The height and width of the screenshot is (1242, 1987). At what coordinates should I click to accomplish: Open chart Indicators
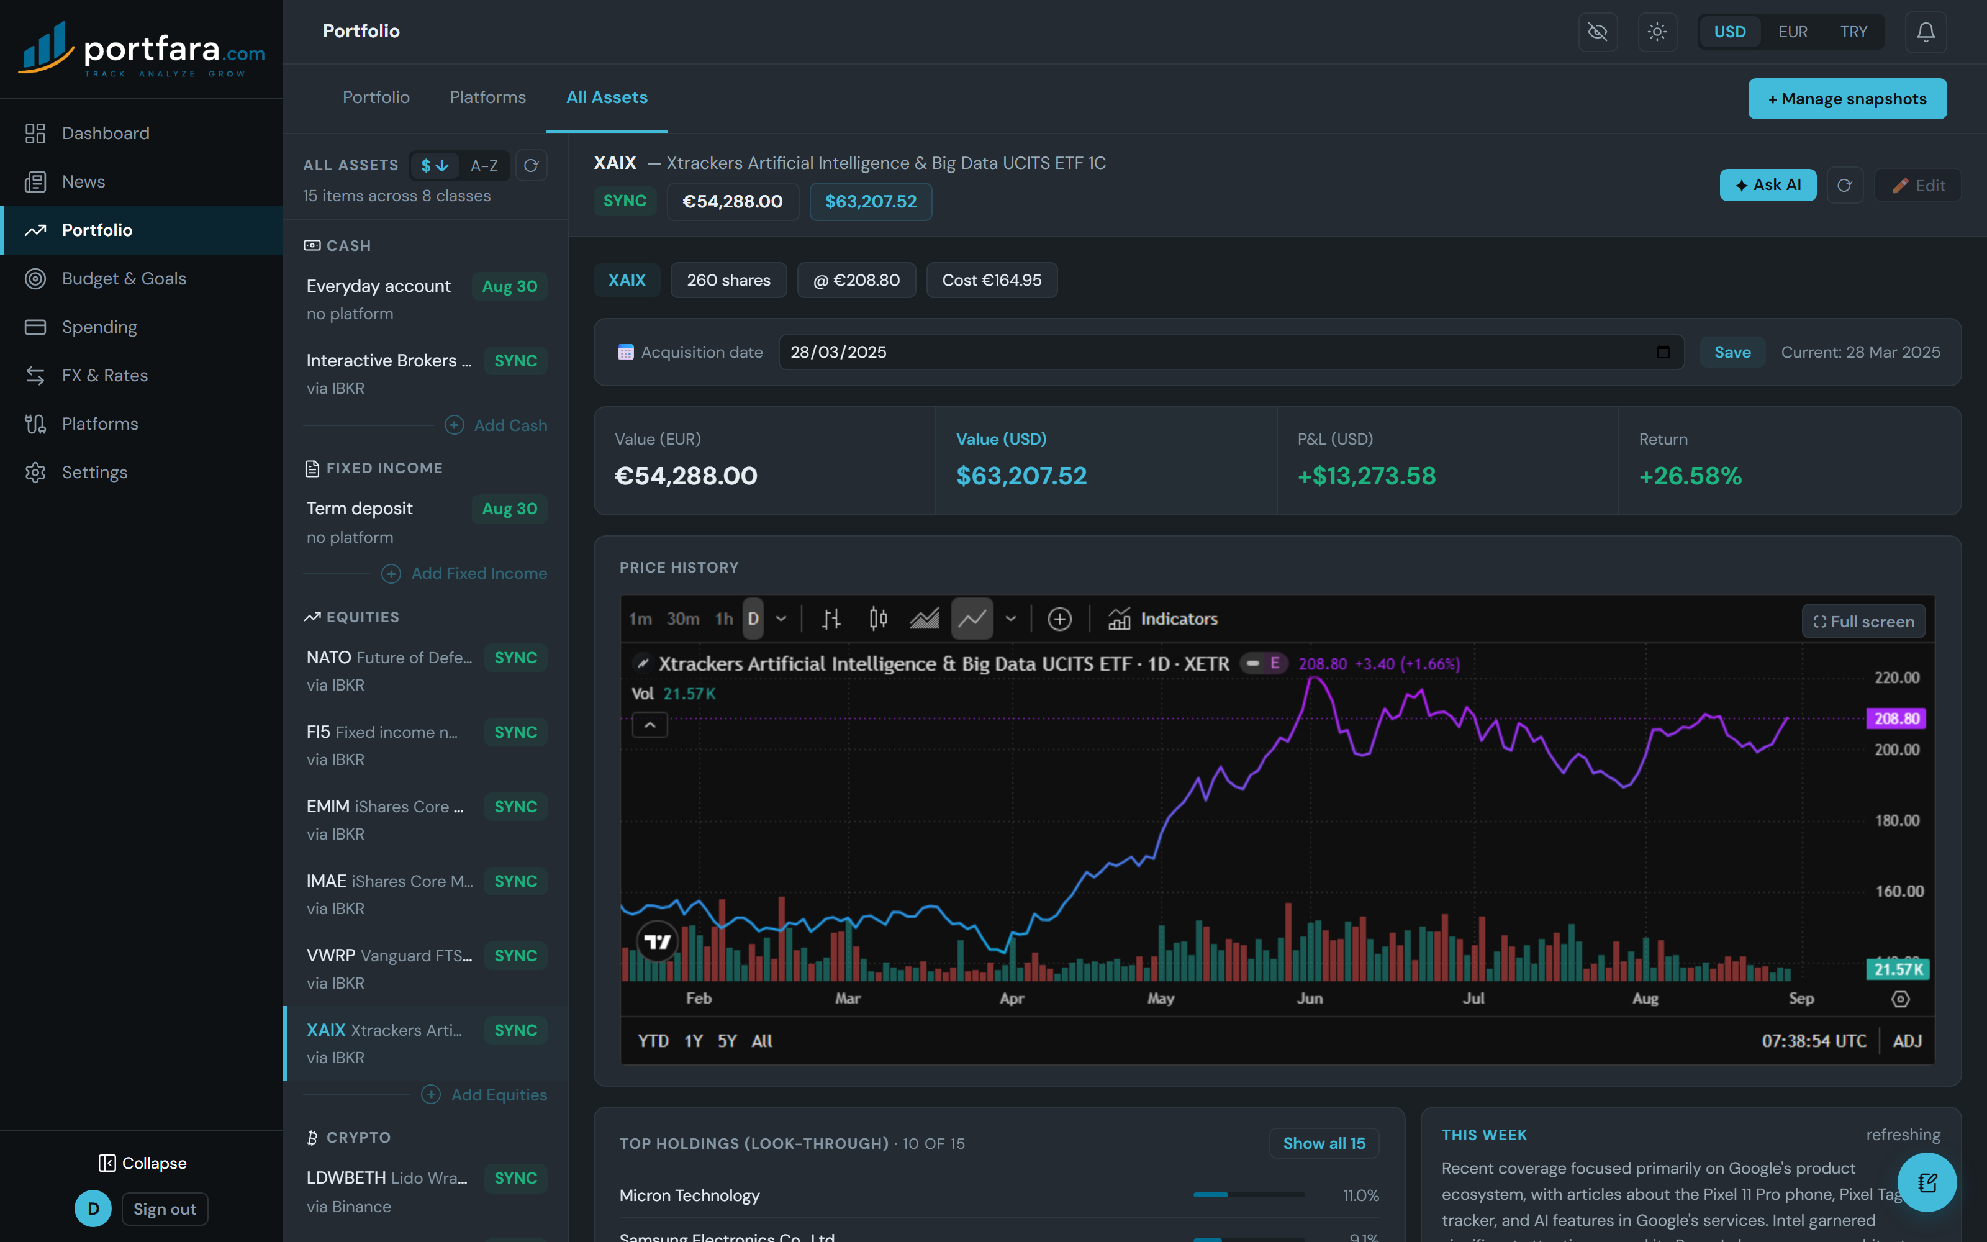click(1162, 619)
